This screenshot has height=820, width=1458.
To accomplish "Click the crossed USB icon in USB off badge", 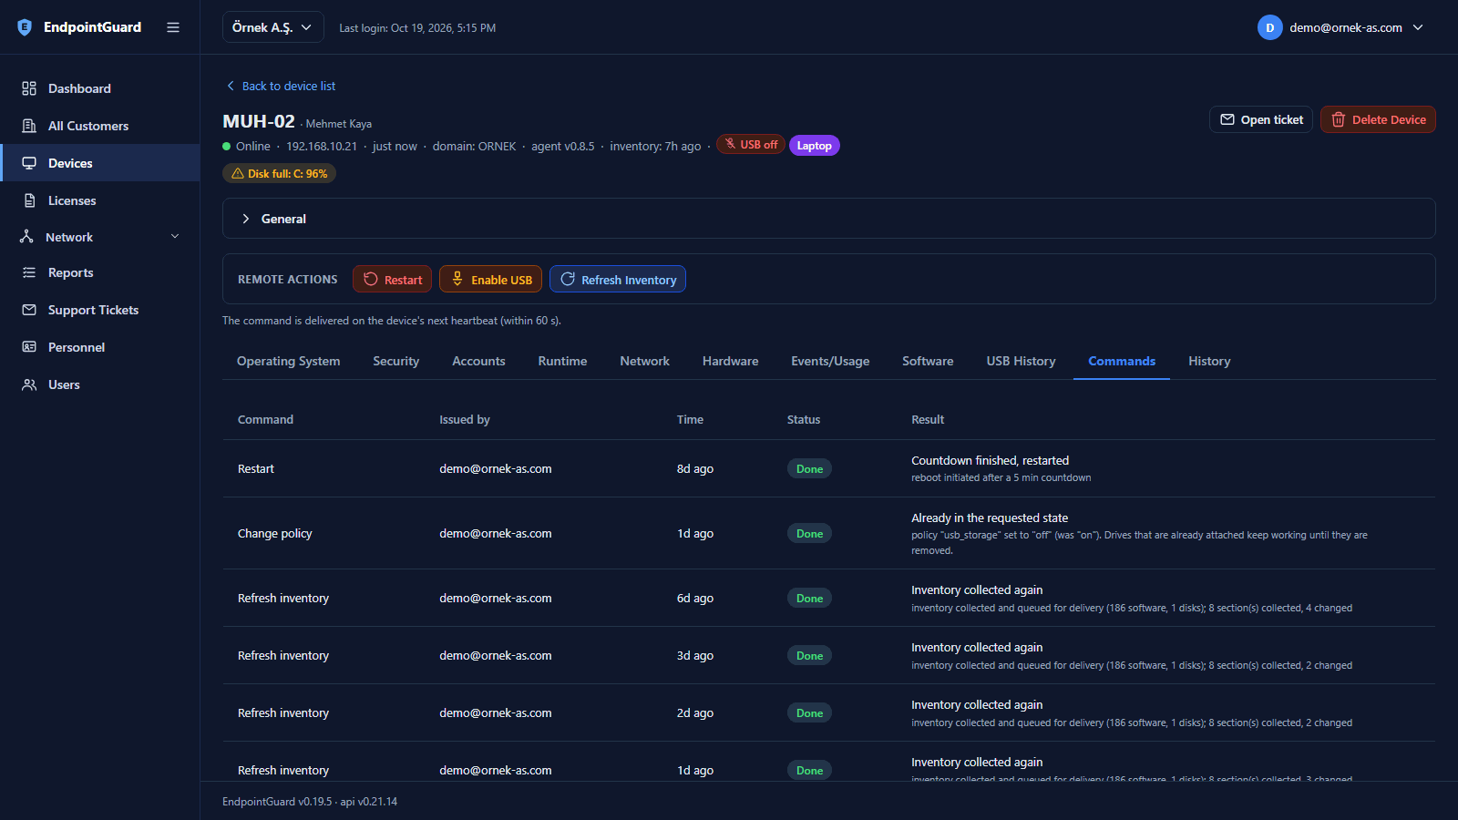I will pos(730,144).
